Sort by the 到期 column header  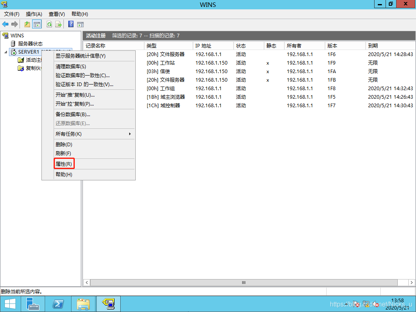tap(390, 45)
